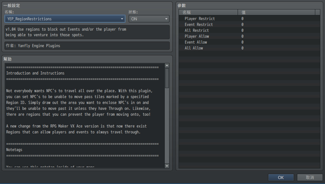325x184 pixels.
Task: Select the Player Restrict parameter row
Action: (x=200, y=19)
